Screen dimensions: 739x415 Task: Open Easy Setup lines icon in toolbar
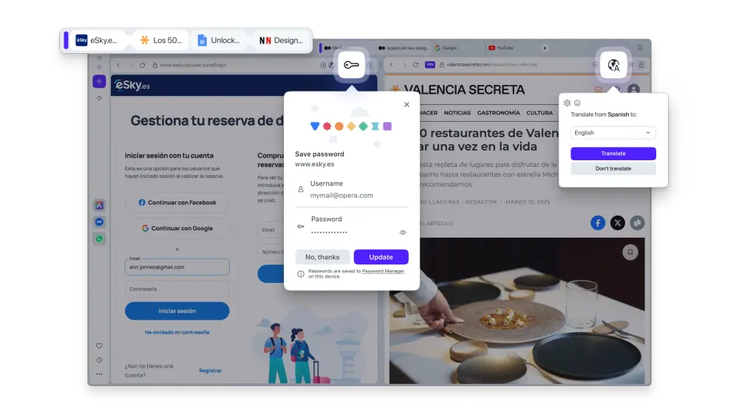(x=630, y=64)
